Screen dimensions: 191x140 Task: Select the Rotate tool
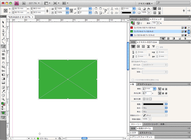(3, 63)
